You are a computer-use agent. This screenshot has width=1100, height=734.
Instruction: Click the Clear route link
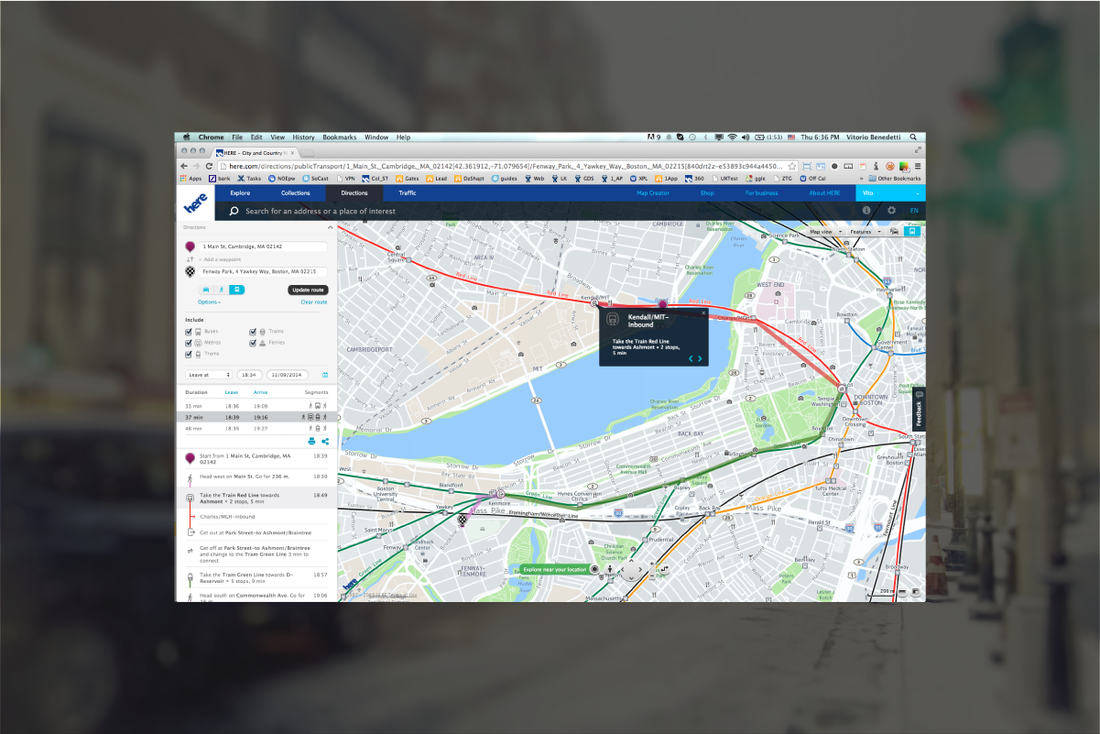(313, 301)
